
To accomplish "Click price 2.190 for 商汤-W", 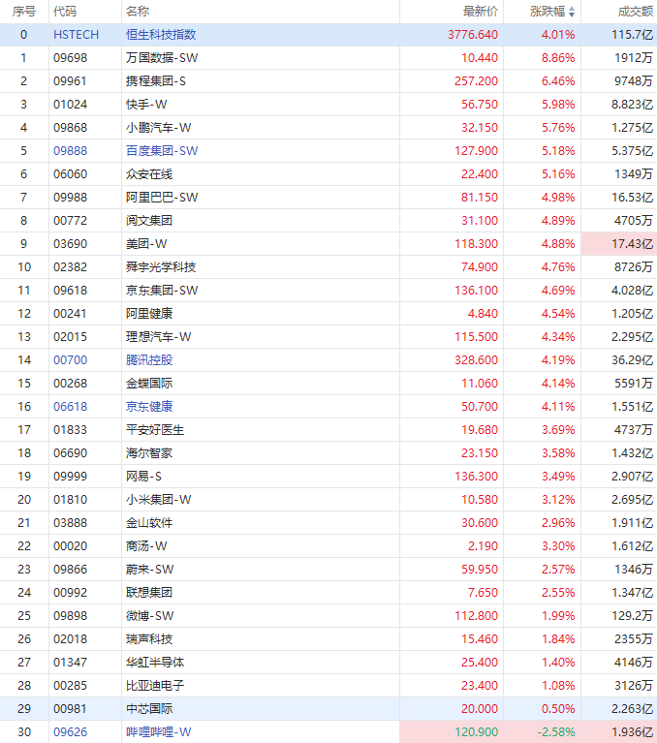I will 483,546.
